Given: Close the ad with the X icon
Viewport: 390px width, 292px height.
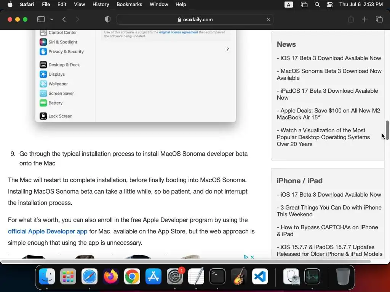Looking at the screenshot, I should [252, 257].
